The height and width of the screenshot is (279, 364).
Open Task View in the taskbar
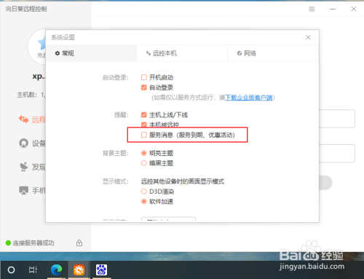tap(33, 270)
